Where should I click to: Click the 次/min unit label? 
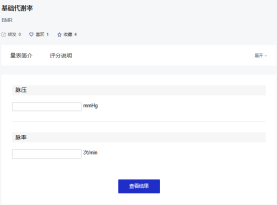tap(90, 152)
